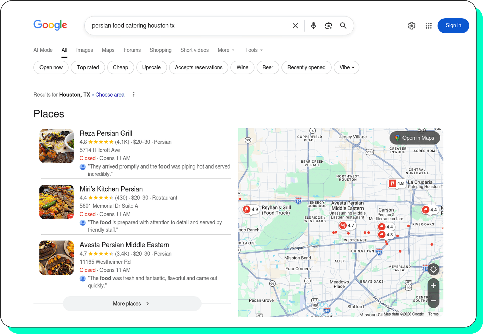Switch to the Forums tab
This screenshot has width=483, height=334.
click(132, 50)
